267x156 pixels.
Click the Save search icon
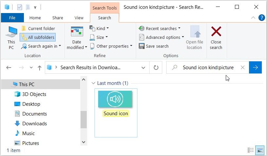click(x=142, y=46)
